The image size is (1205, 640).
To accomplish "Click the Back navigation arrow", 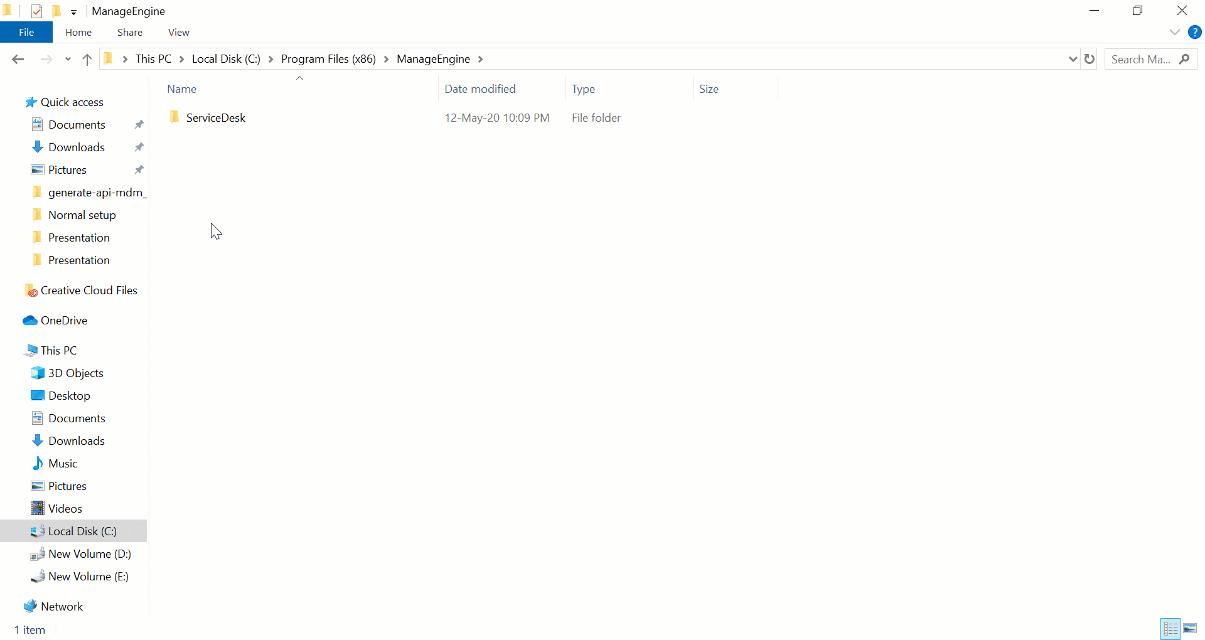I will pos(18,59).
